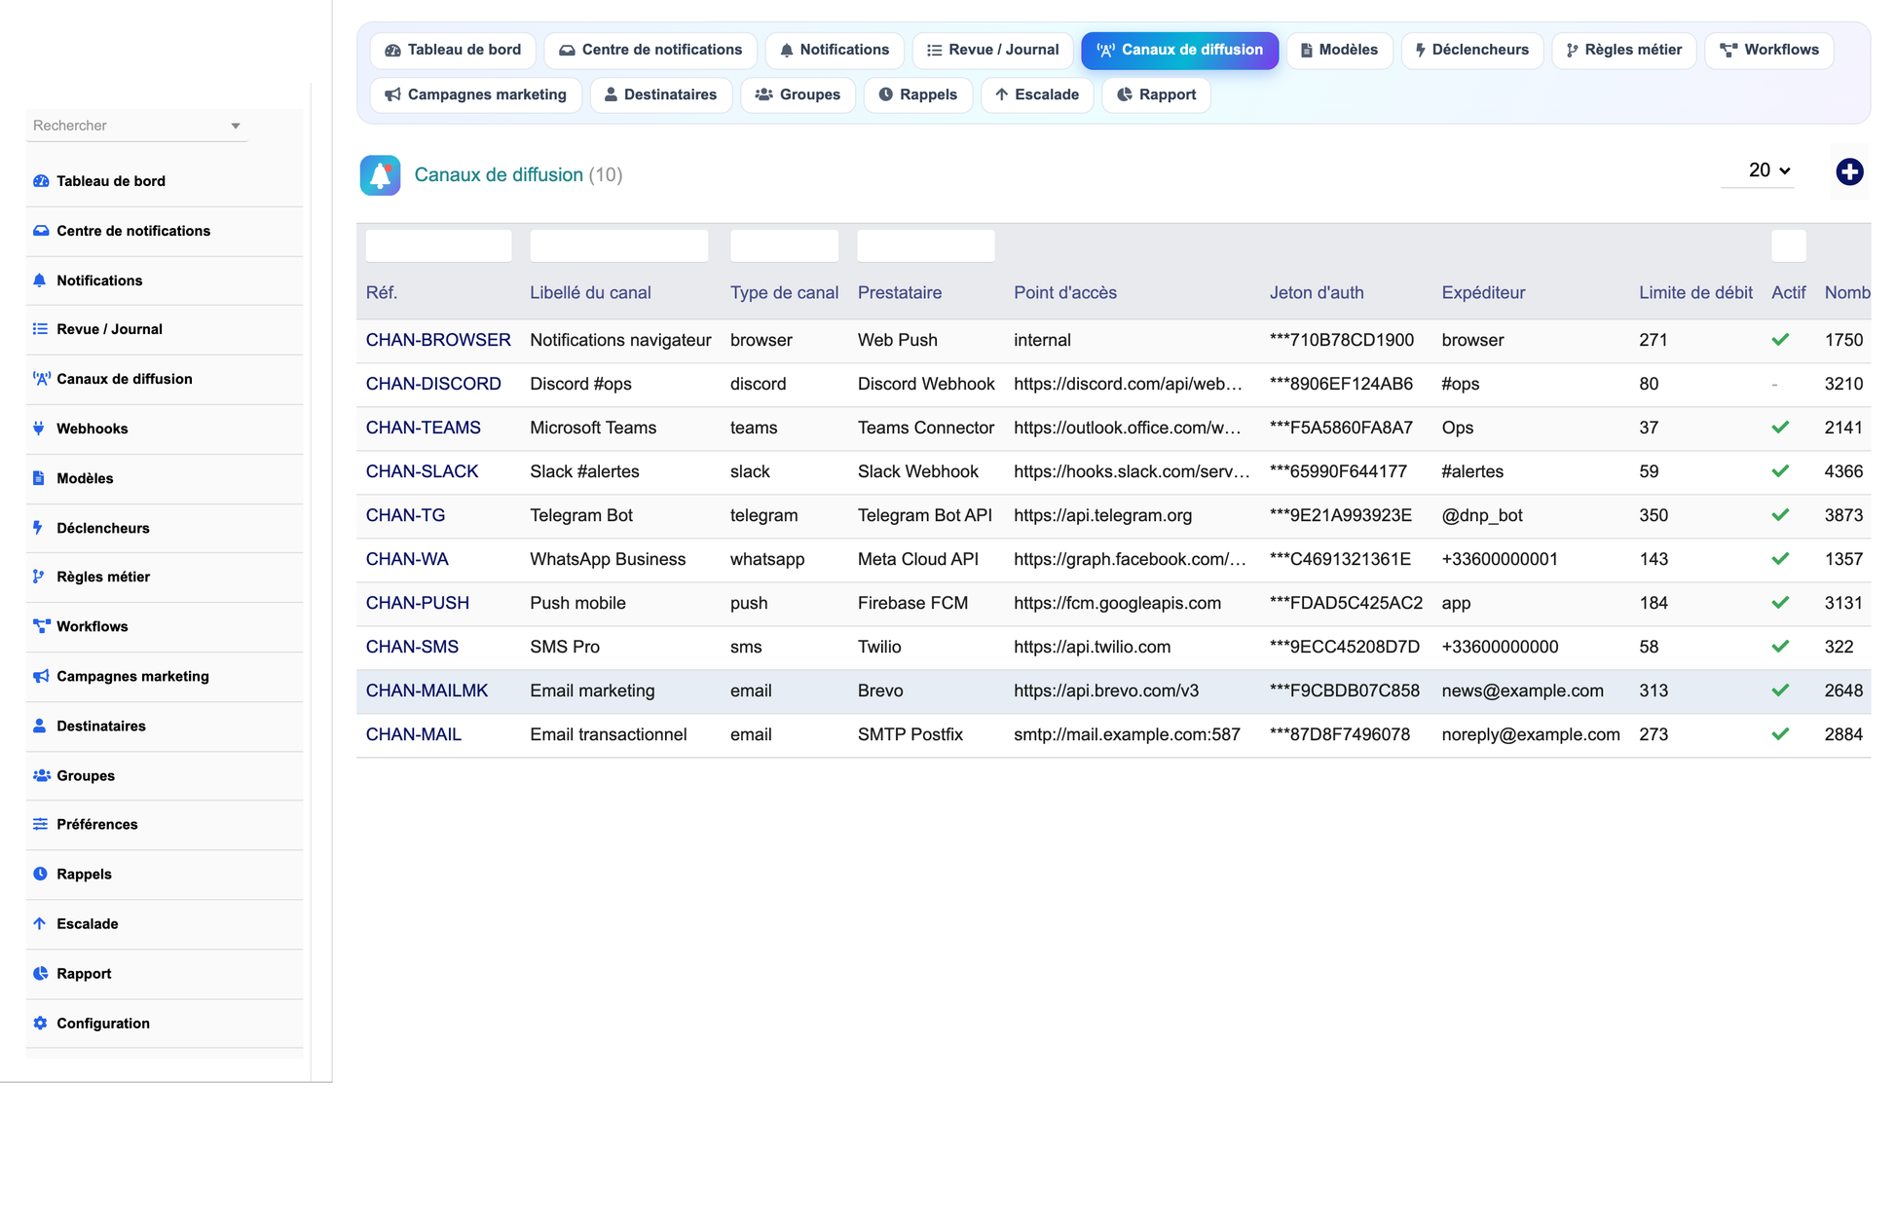Viewport: 1895px width, 1232px height.
Task: Click the active checkmark for CHAN-TEAMS
Action: [1780, 428]
